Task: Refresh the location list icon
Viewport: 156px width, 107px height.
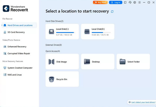Action: click(x=112, y=11)
